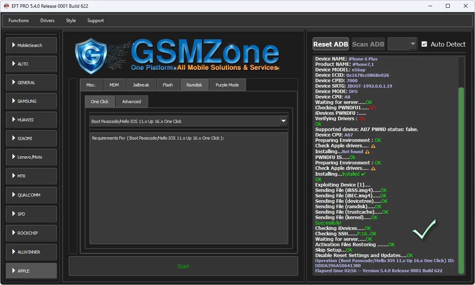475x285 pixels.
Task: Click the warning icon after Installing...Not found
Action: coord(367,152)
